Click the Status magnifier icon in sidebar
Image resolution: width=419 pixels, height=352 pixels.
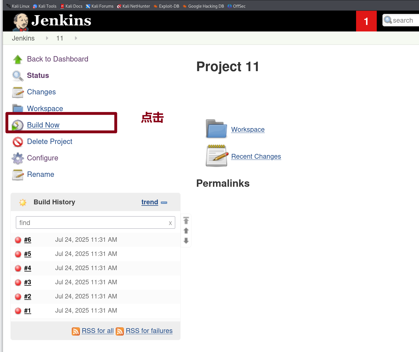(x=18, y=76)
